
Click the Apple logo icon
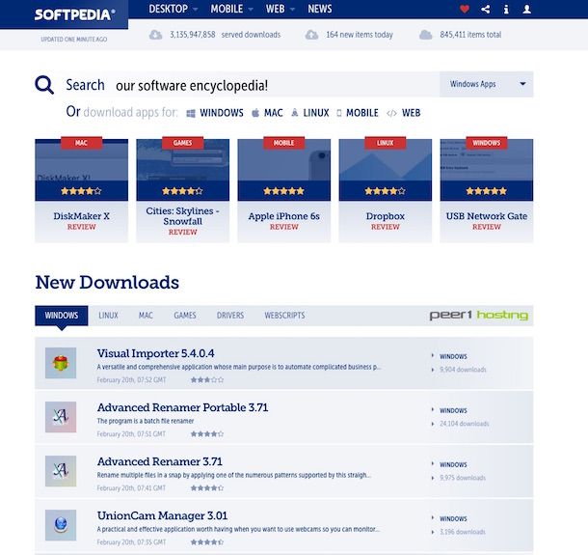255,113
